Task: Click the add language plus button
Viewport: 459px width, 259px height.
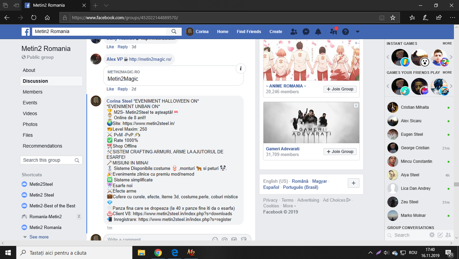Action: click(x=354, y=183)
